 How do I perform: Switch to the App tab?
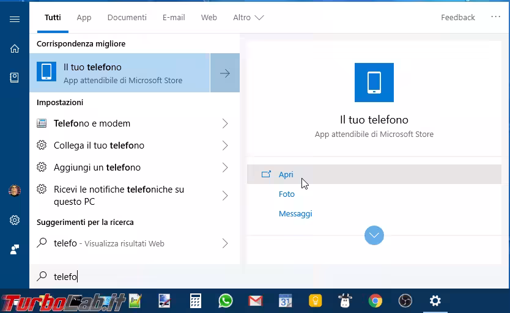tap(84, 18)
